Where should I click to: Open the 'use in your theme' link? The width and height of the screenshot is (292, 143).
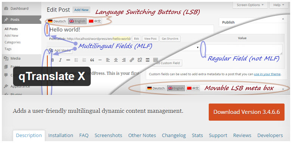pos(267,74)
